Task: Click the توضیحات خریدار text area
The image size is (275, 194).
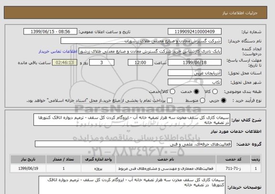Action: 132,185
